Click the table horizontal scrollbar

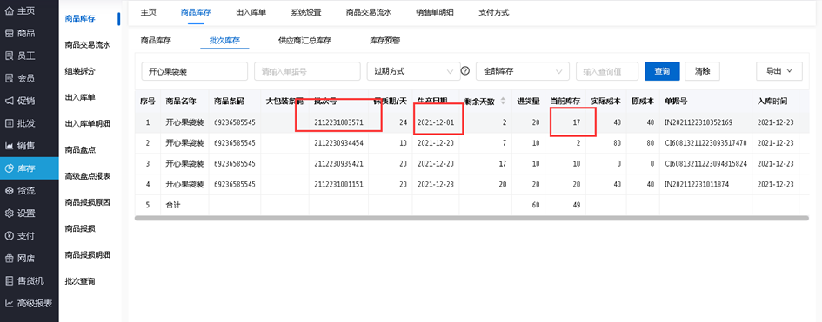(x=471, y=218)
